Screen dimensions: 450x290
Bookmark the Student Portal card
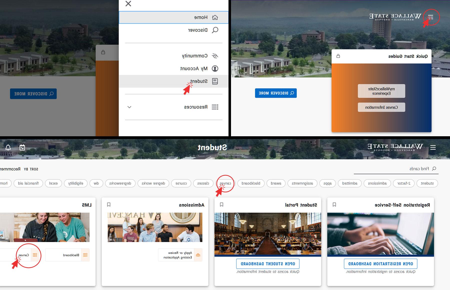[221, 205]
